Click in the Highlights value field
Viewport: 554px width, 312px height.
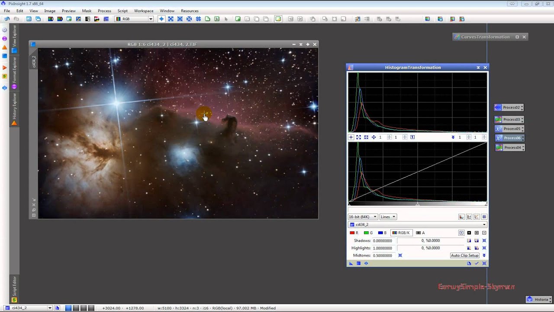[384, 248]
